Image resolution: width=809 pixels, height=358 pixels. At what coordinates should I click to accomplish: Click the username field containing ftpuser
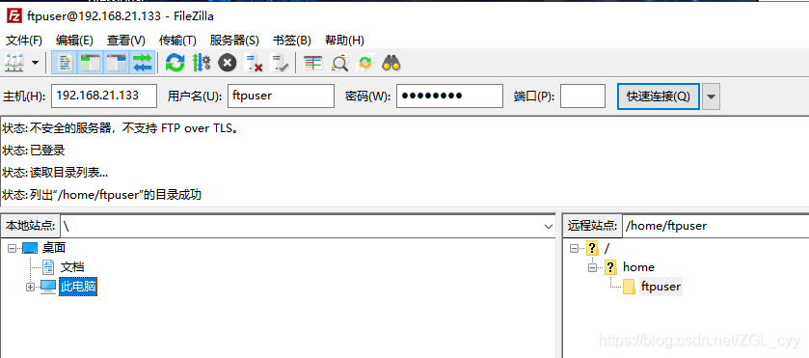pos(281,96)
